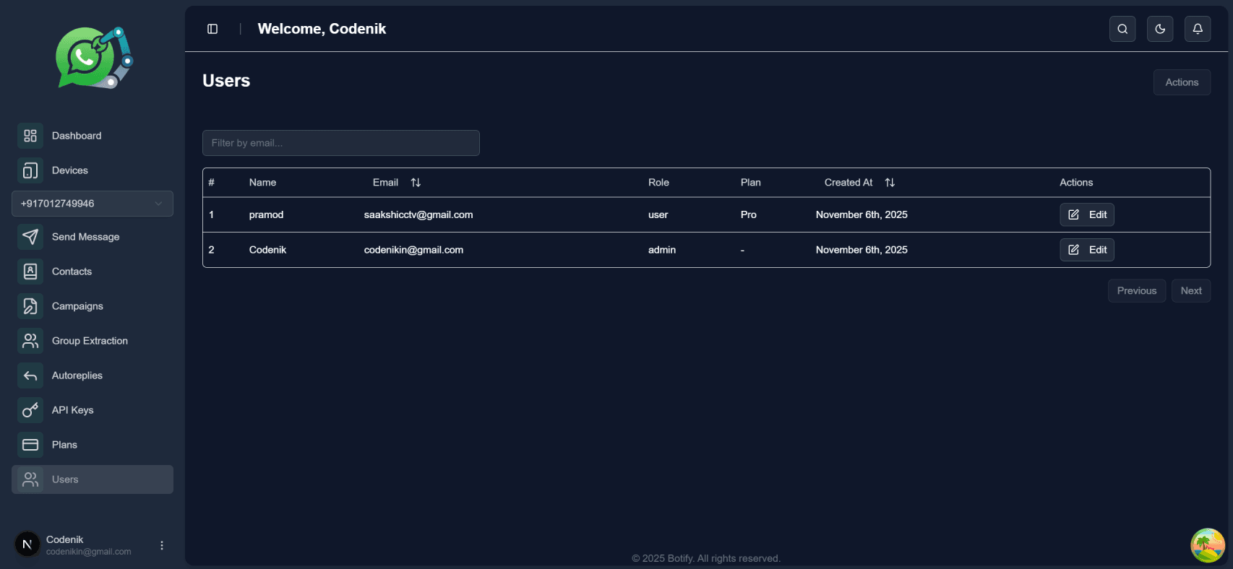The image size is (1233, 569).
Task: Click the Plans card icon
Action: (30, 445)
